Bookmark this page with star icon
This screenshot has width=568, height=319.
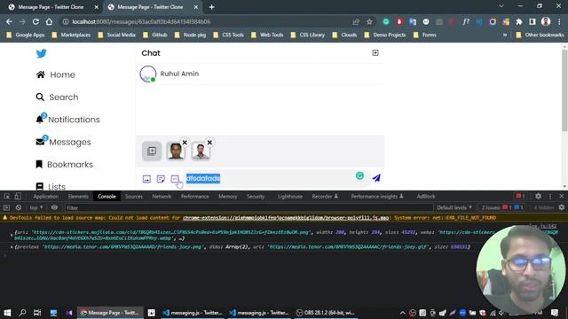point(369,21)
